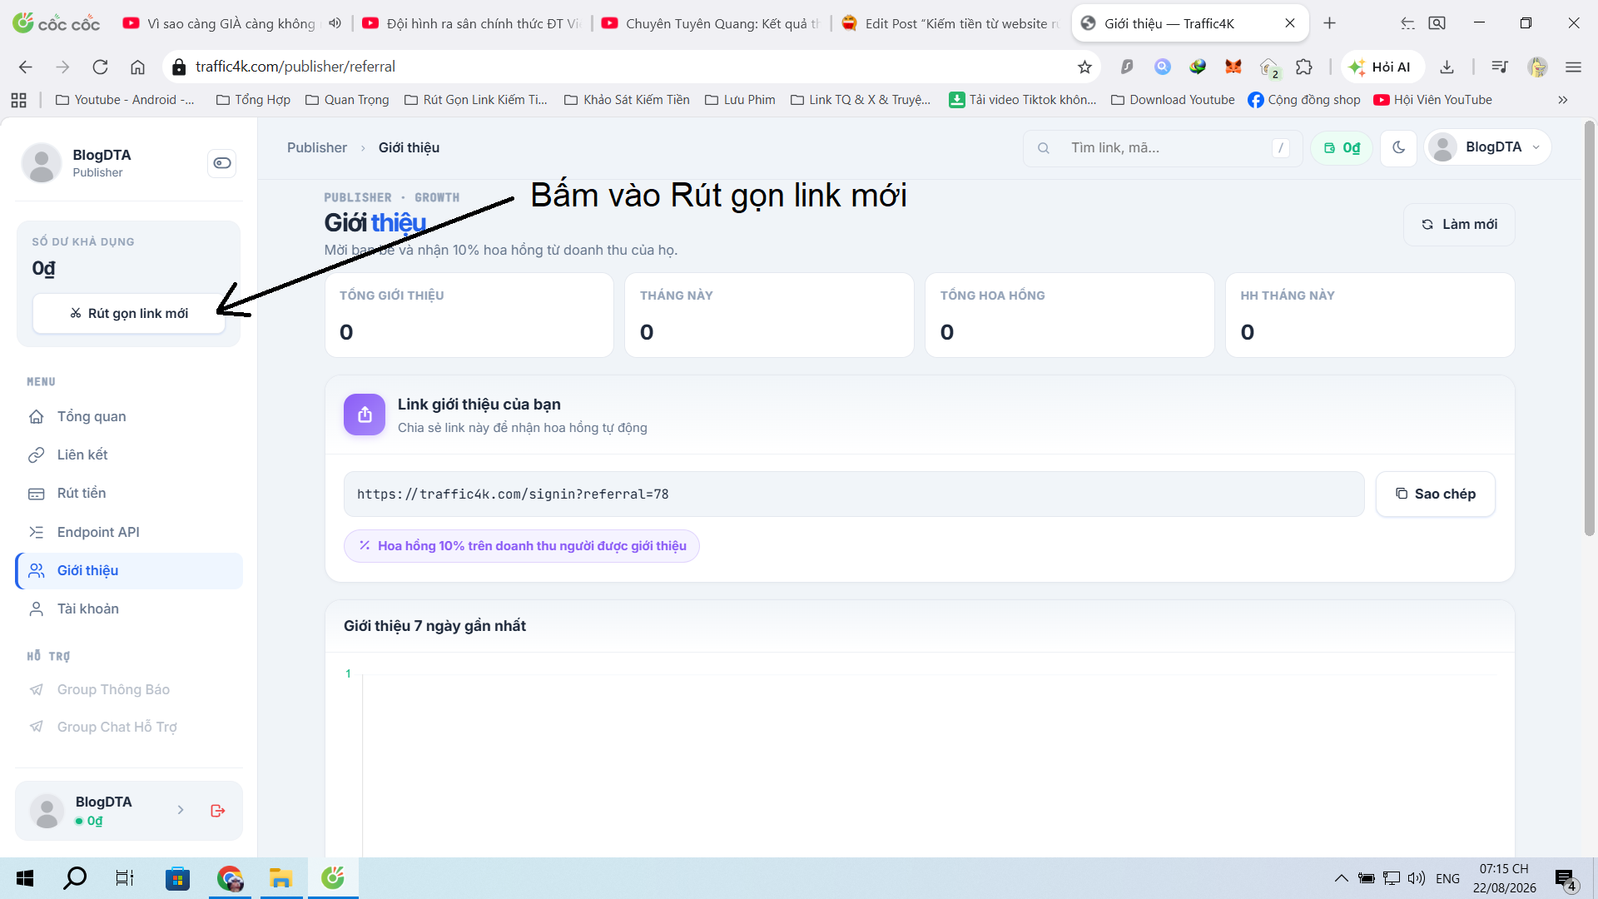Click the red logout icon
The image size is (1598, 899).
pyautogui.click(x=218, y=811)
